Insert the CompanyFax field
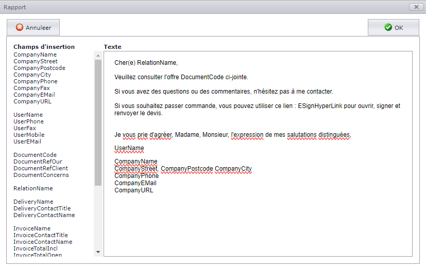Screen dimensions: 426x269 pos(32,88)
